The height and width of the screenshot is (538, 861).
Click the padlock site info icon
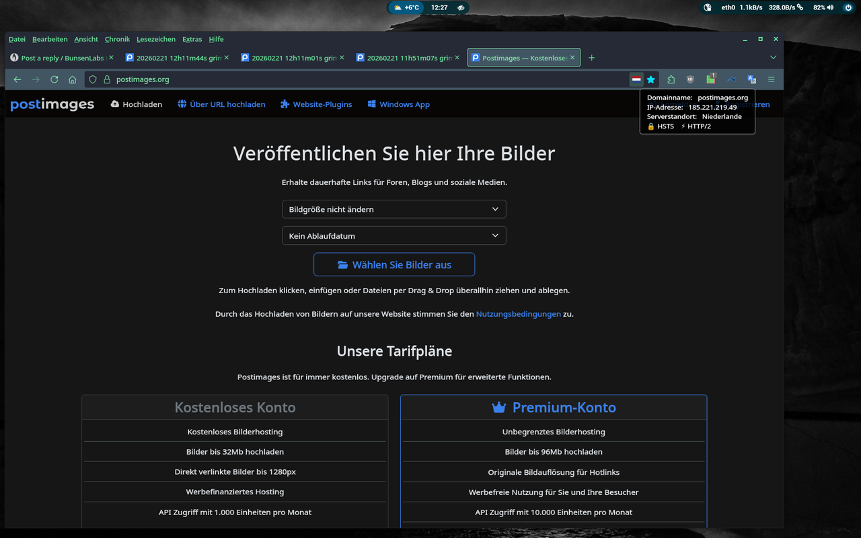pyautogui.click(x=106, y=79)
